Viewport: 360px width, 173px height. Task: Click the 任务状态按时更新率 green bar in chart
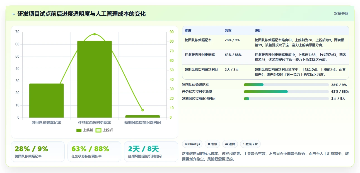coord(95,79)
